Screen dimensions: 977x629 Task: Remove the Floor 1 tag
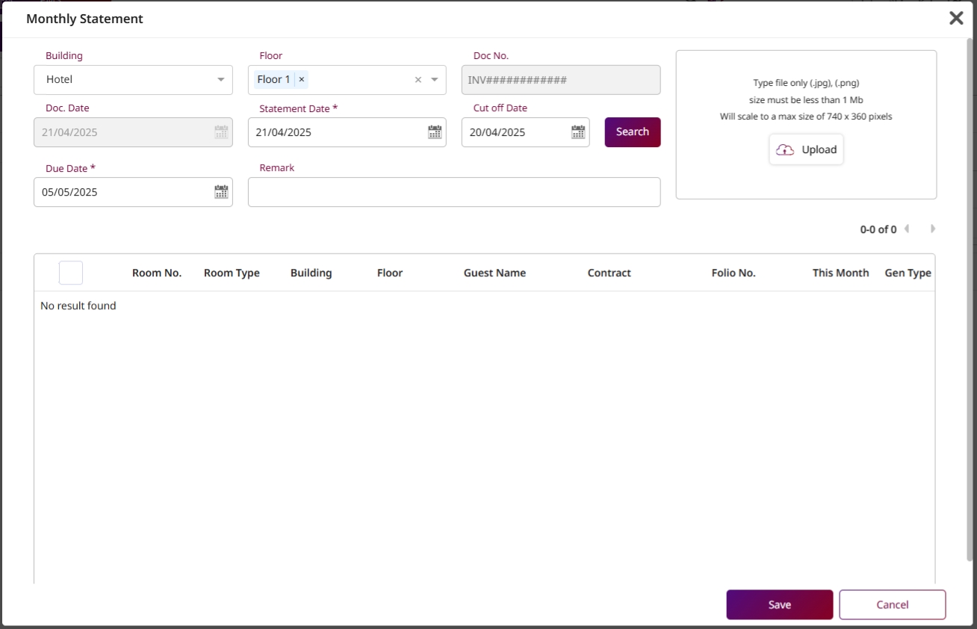pos(302,79)
